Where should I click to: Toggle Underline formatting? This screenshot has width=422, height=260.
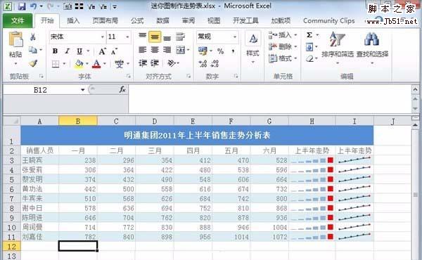click(x=79, y=51)
